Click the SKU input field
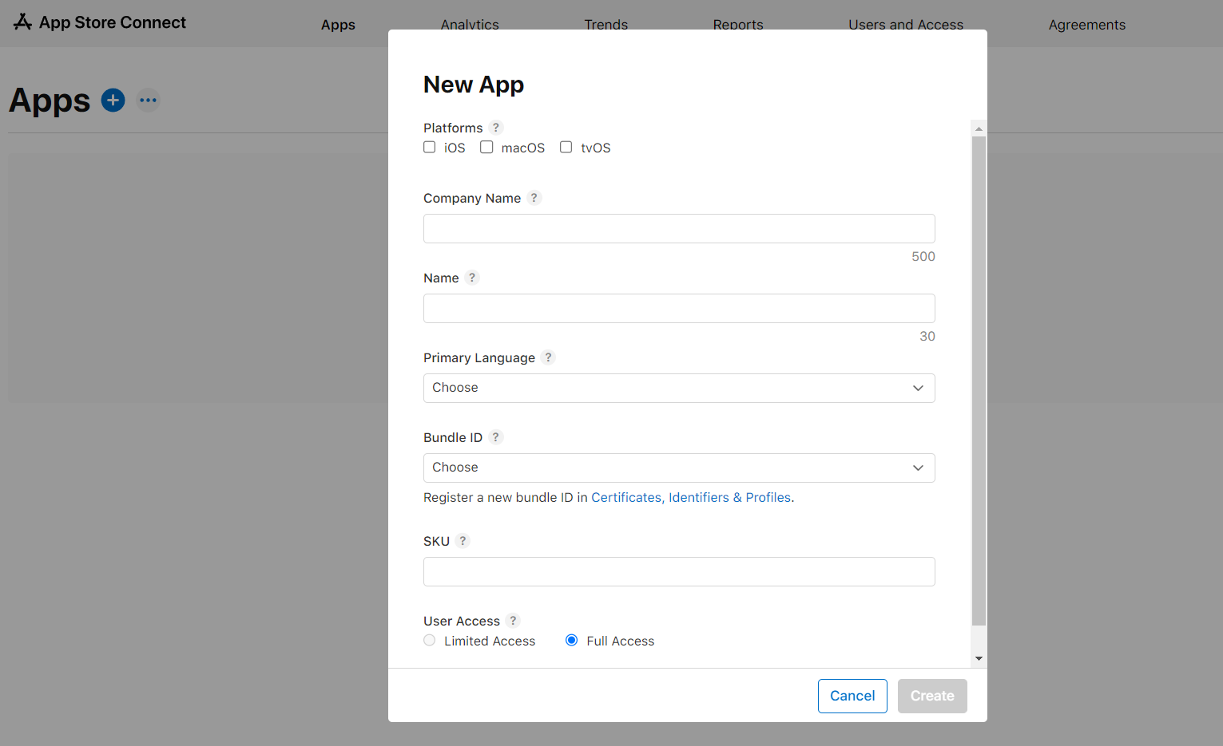 pos(679,571)
